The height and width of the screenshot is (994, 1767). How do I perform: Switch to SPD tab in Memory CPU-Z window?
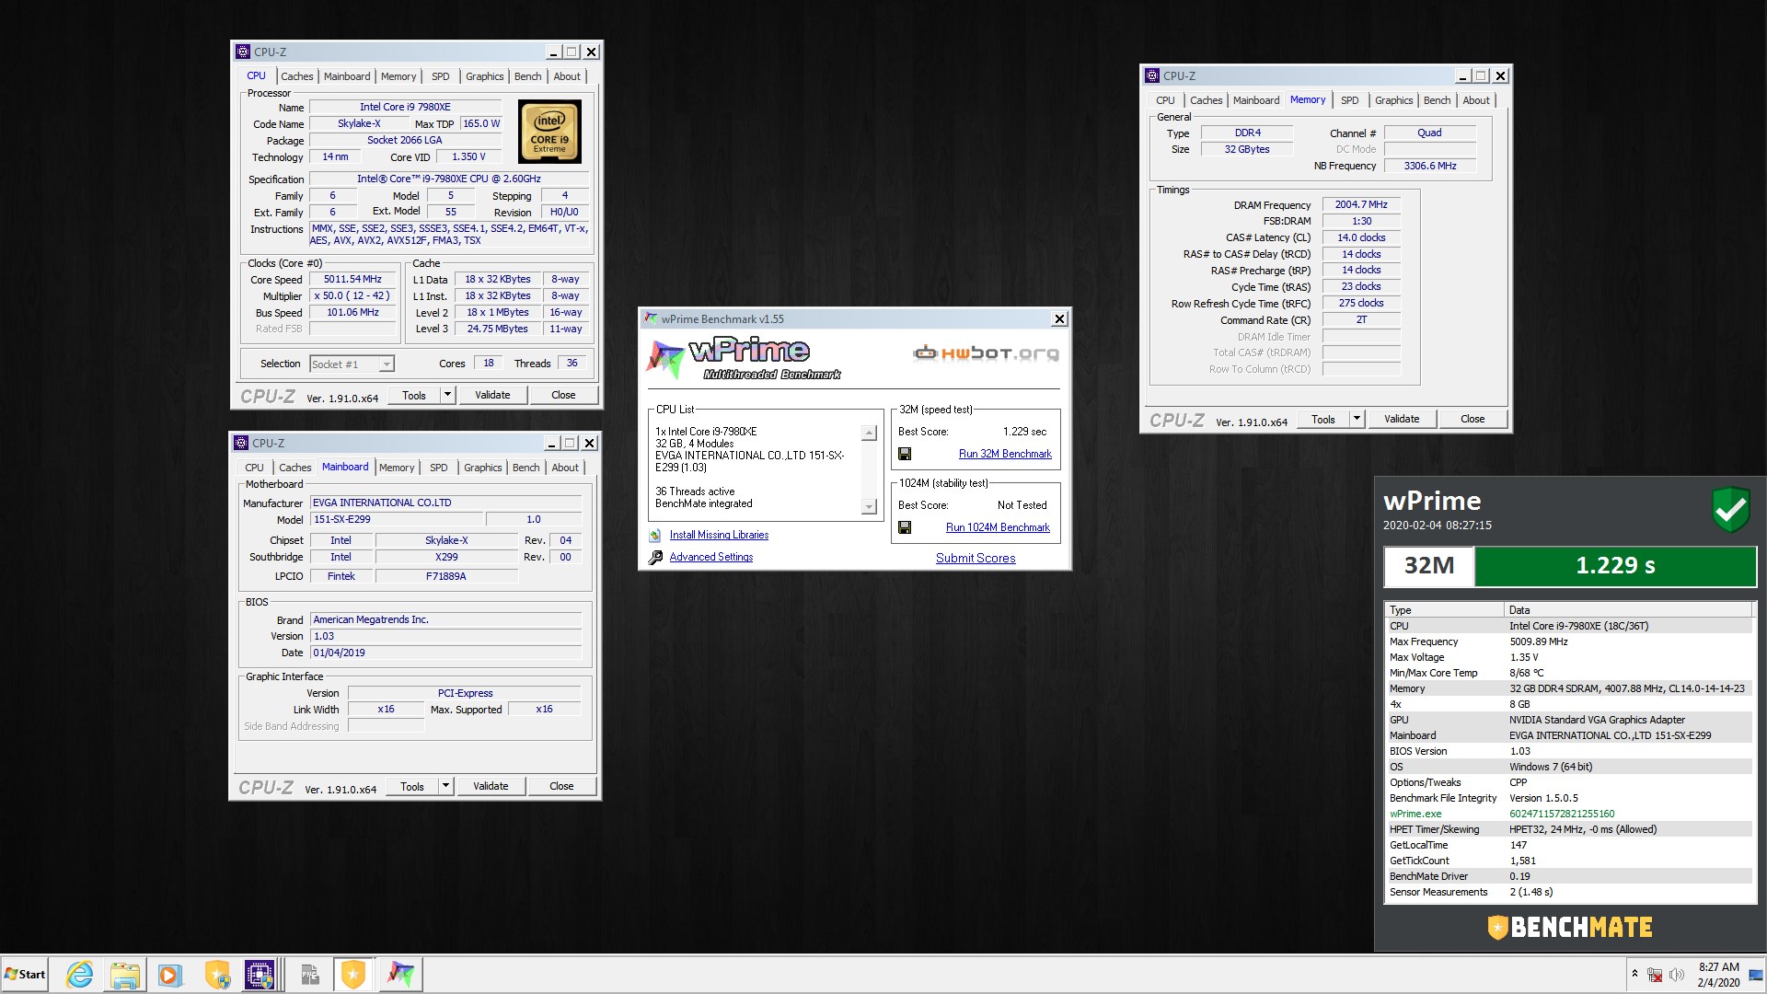coord(1349,100)
